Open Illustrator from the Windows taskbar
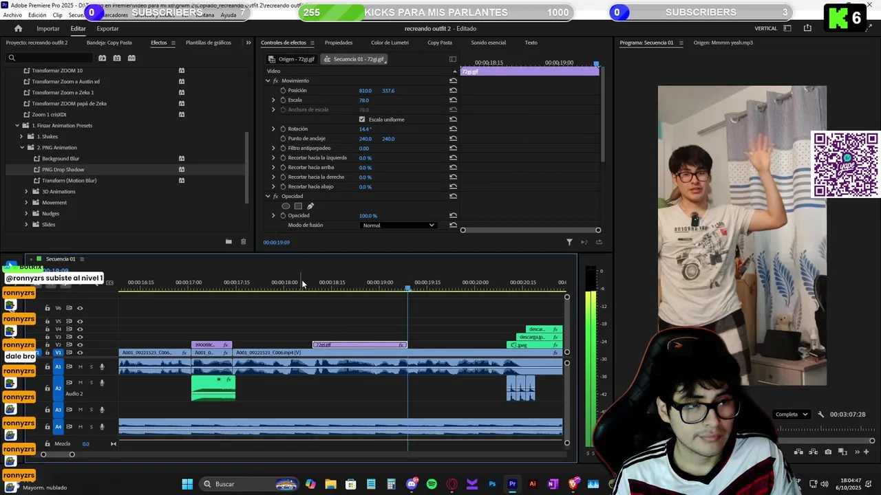 coord(532,484)
